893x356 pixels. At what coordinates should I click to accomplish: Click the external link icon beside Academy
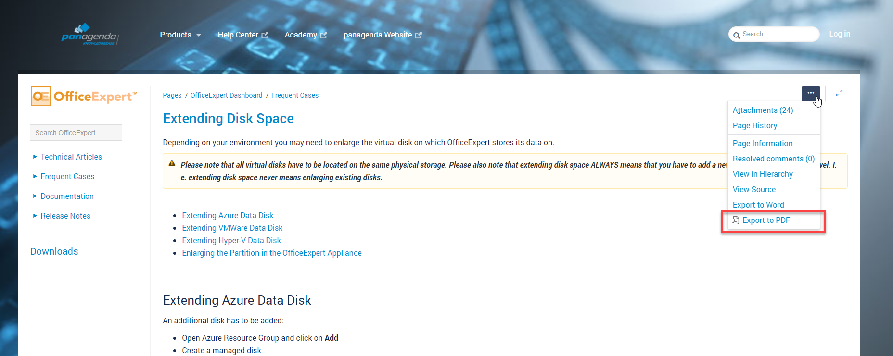323,35
